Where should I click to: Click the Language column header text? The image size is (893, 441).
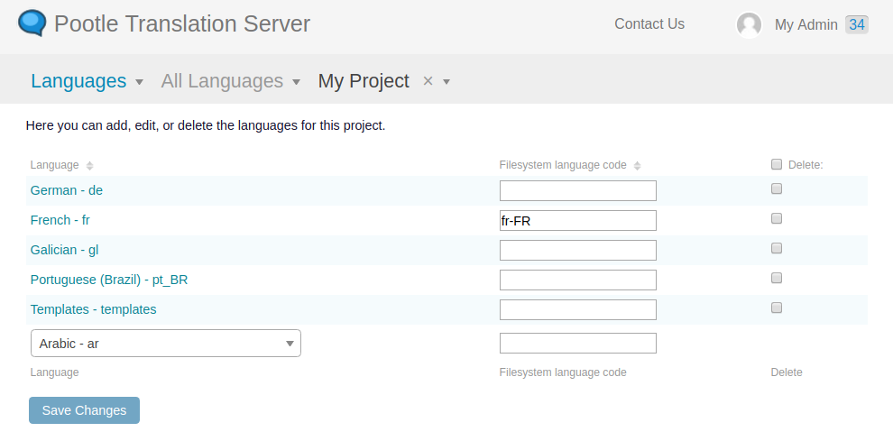(55, 165)
